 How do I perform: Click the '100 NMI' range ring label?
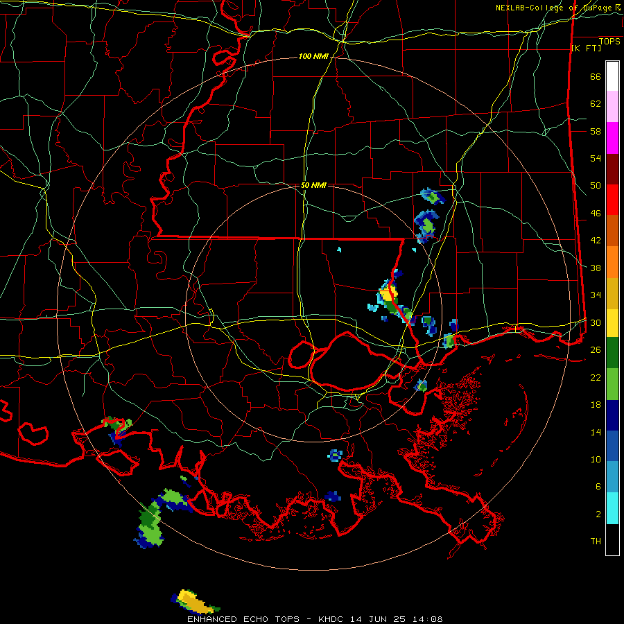coord(313,57)
